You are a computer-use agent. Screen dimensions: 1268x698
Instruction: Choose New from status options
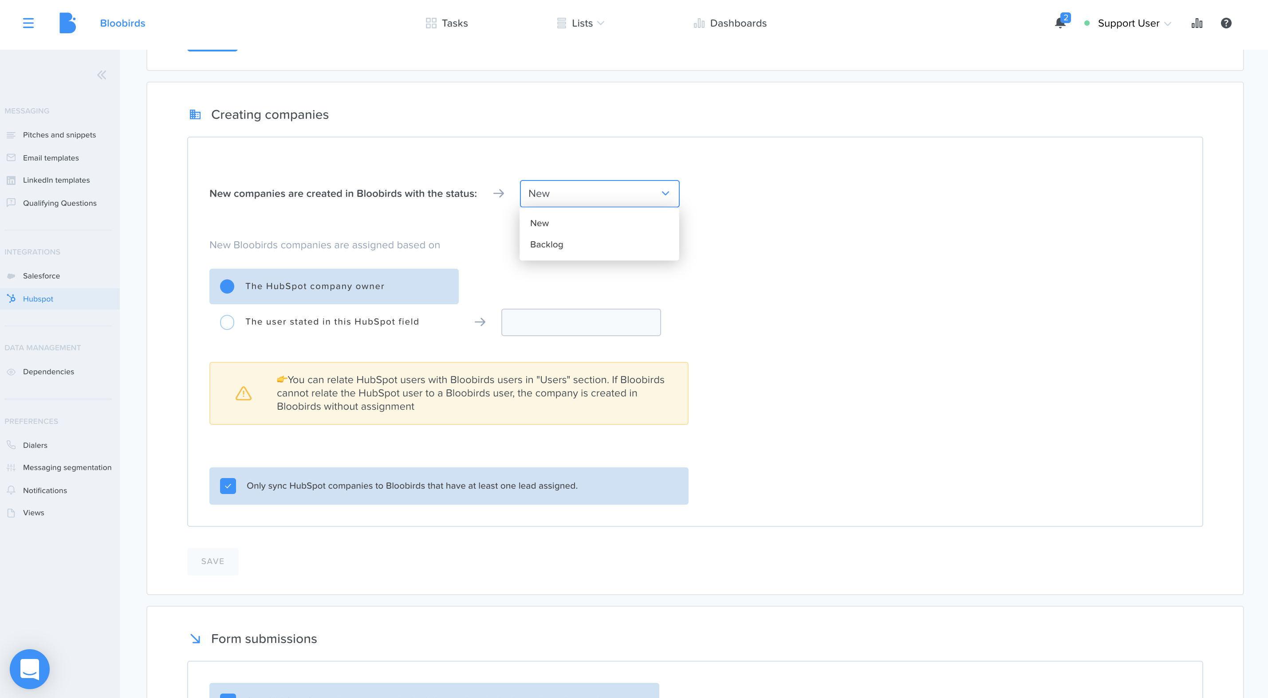[599, 223]
